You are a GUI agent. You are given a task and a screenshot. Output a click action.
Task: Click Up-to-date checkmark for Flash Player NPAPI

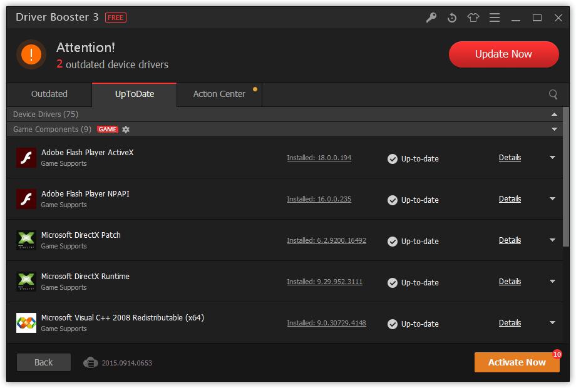pyautogui.click(x=393, y=200)
